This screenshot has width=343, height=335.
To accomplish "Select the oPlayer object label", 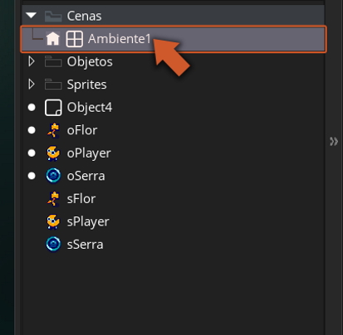I will 89,153.
